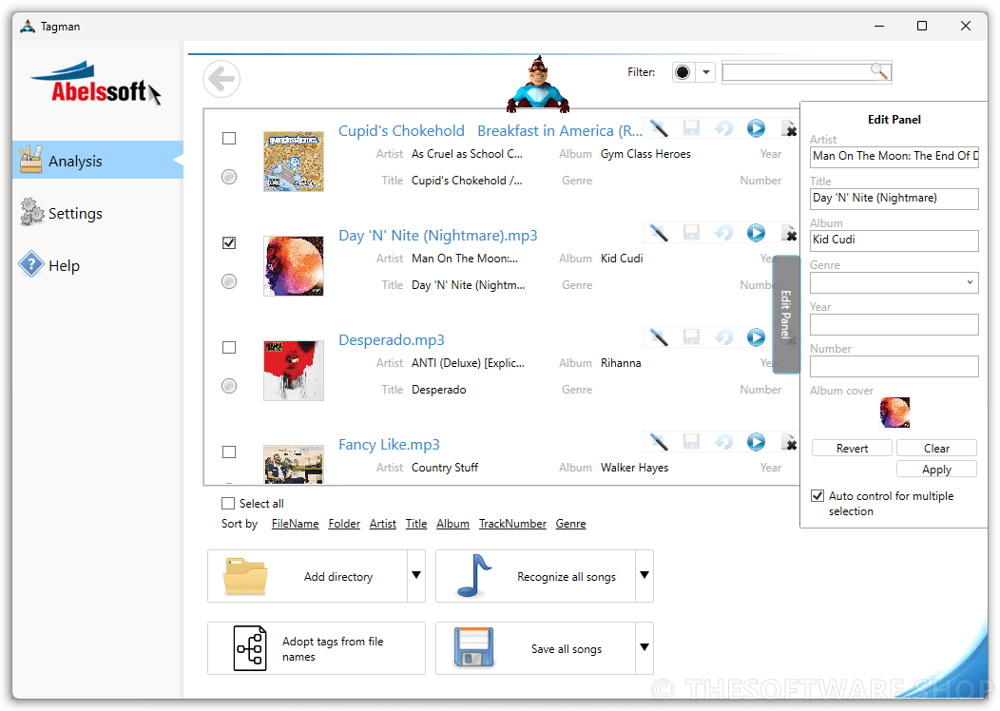
Task: Play the Fancy Like.mp3 song
Action: click(756, 442)
